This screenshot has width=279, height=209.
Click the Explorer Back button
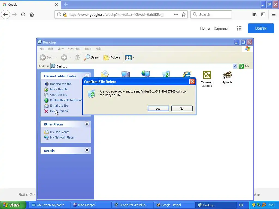tap(47, 57)
